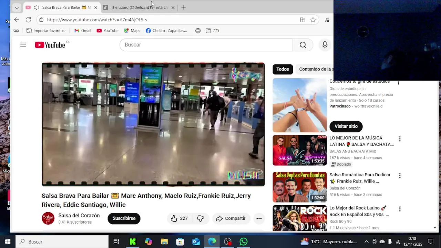Go to YouTube home via logo

click(x=50, y=45)
